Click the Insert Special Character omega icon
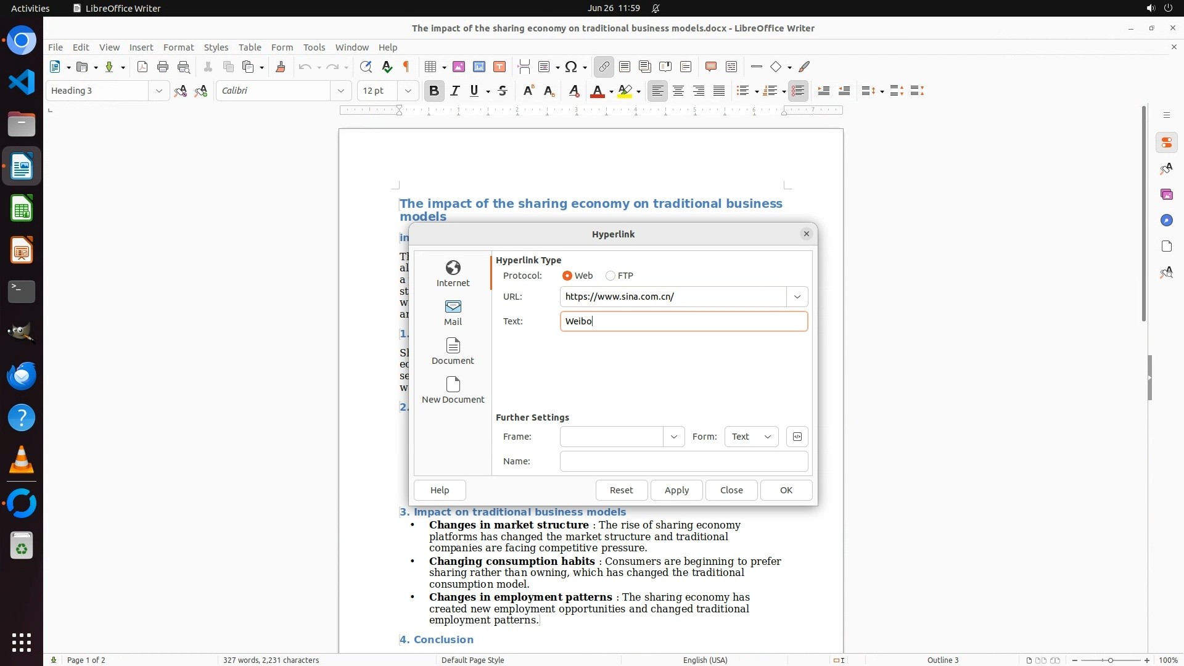 coord(570,67)
